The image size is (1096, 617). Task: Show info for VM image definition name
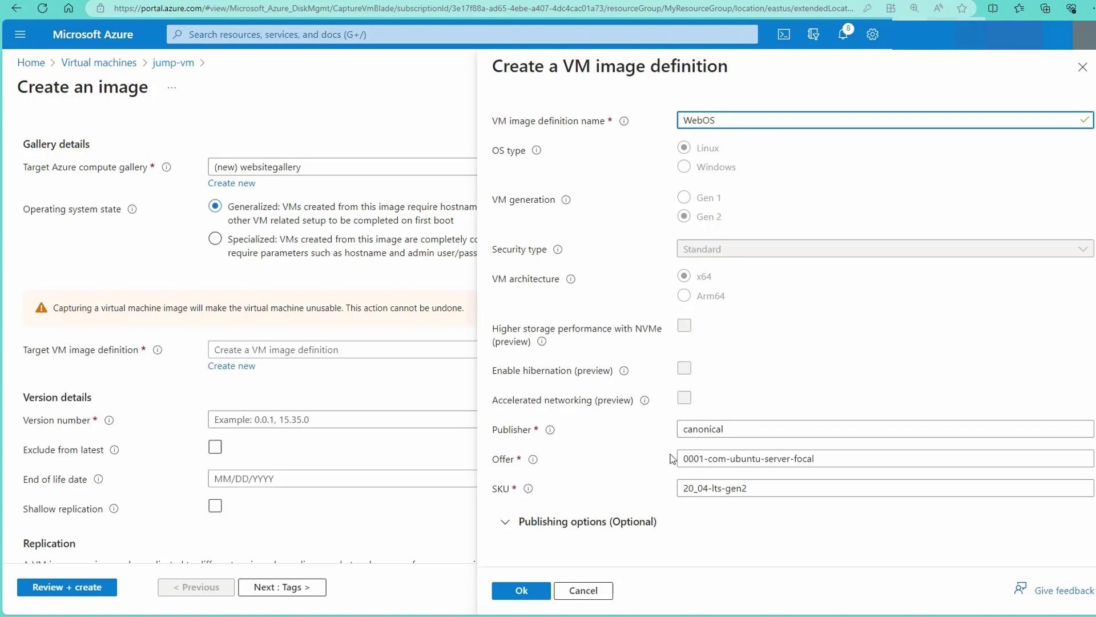coord(624,121)
